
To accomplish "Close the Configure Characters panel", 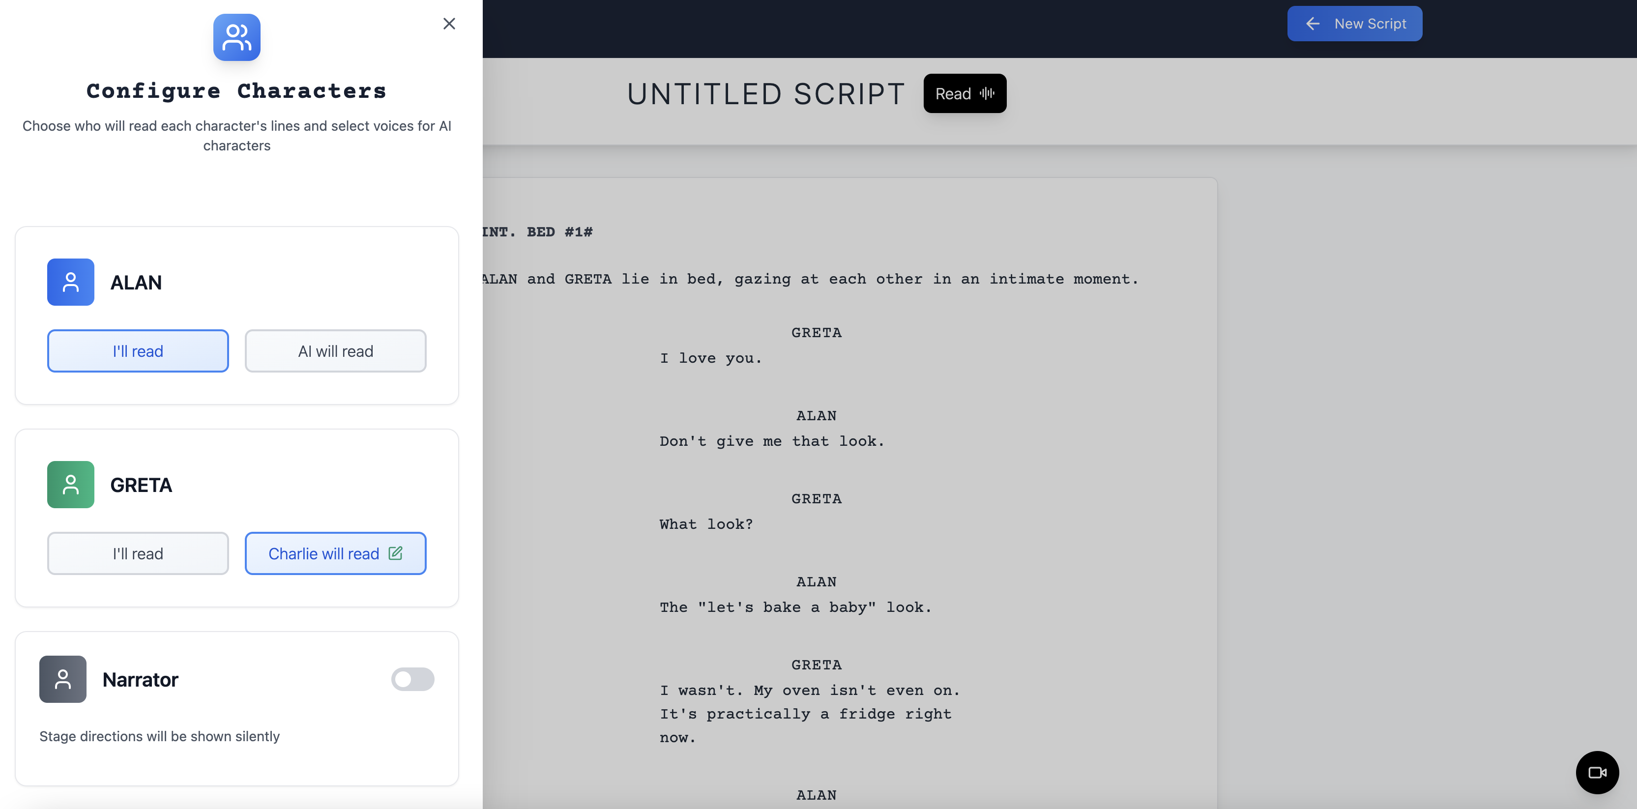I will (449, 24).
